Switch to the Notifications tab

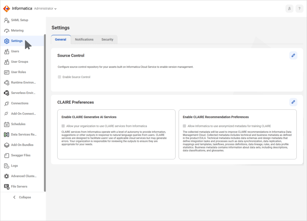[x=84, y=40]
